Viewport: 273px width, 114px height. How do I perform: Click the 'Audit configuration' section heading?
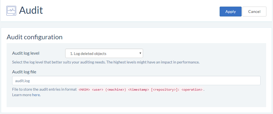pyautogui.click(x=34, y=37)
